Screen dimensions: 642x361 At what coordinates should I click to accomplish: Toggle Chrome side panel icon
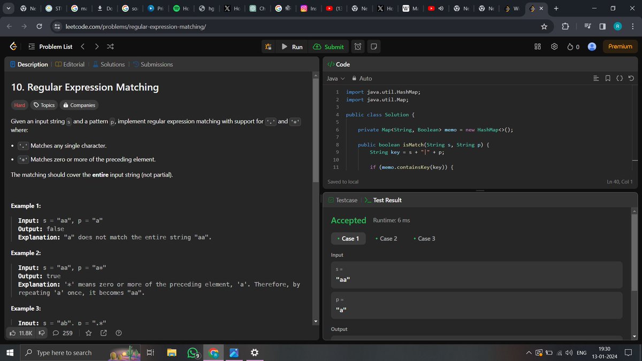(x=602, y=27)
